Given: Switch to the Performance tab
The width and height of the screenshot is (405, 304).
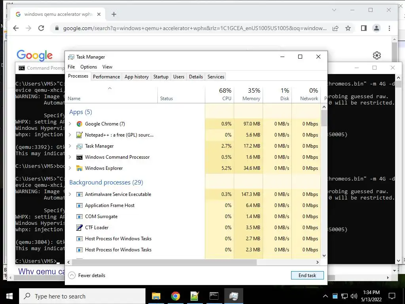Looking at the screenshot, I should point(106,77).
